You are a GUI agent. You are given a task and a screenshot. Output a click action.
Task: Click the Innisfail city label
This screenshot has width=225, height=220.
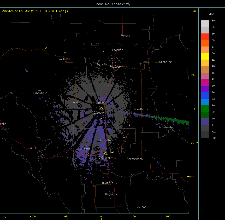click(x=108, y=85)
